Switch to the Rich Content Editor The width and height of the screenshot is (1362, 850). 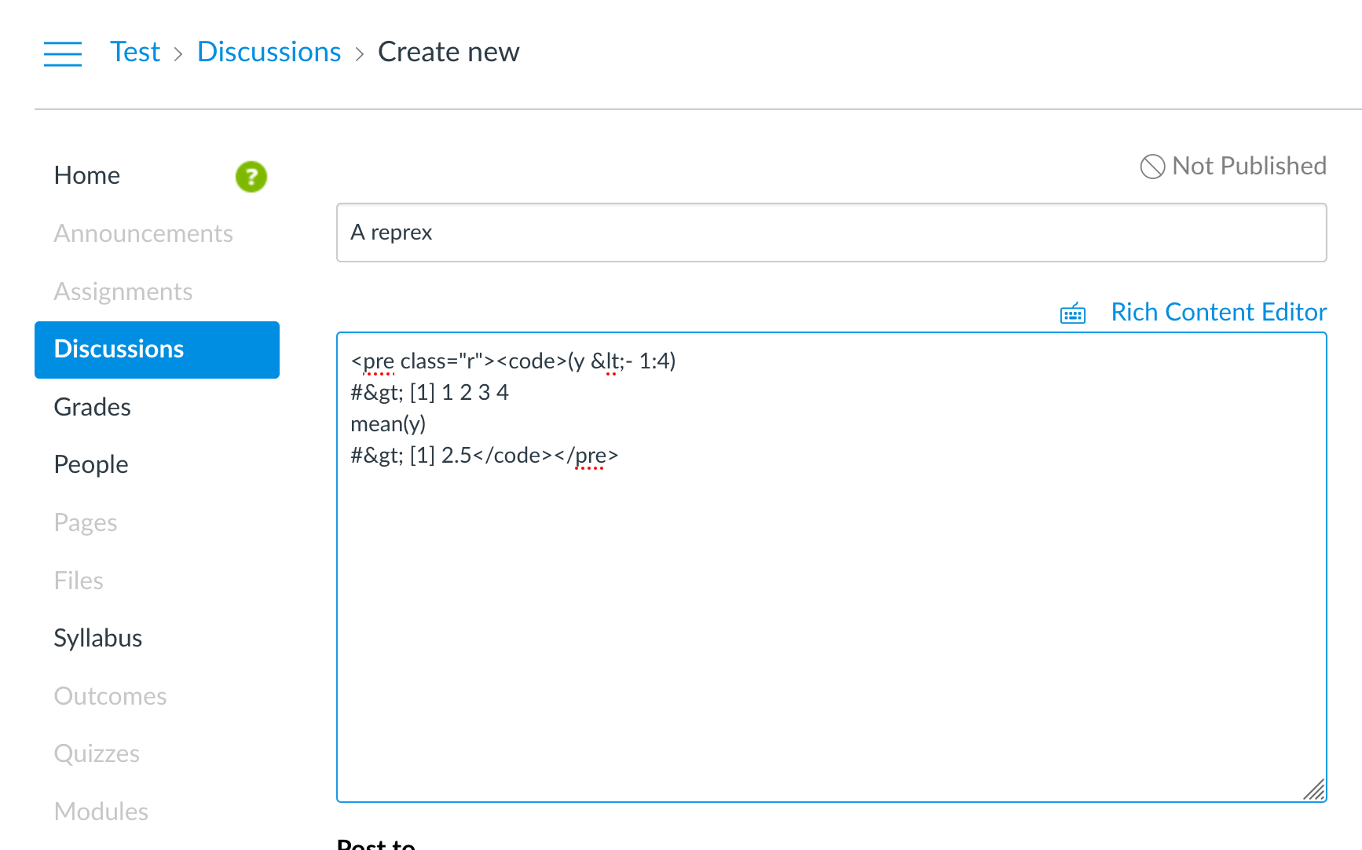[1218, 312]
